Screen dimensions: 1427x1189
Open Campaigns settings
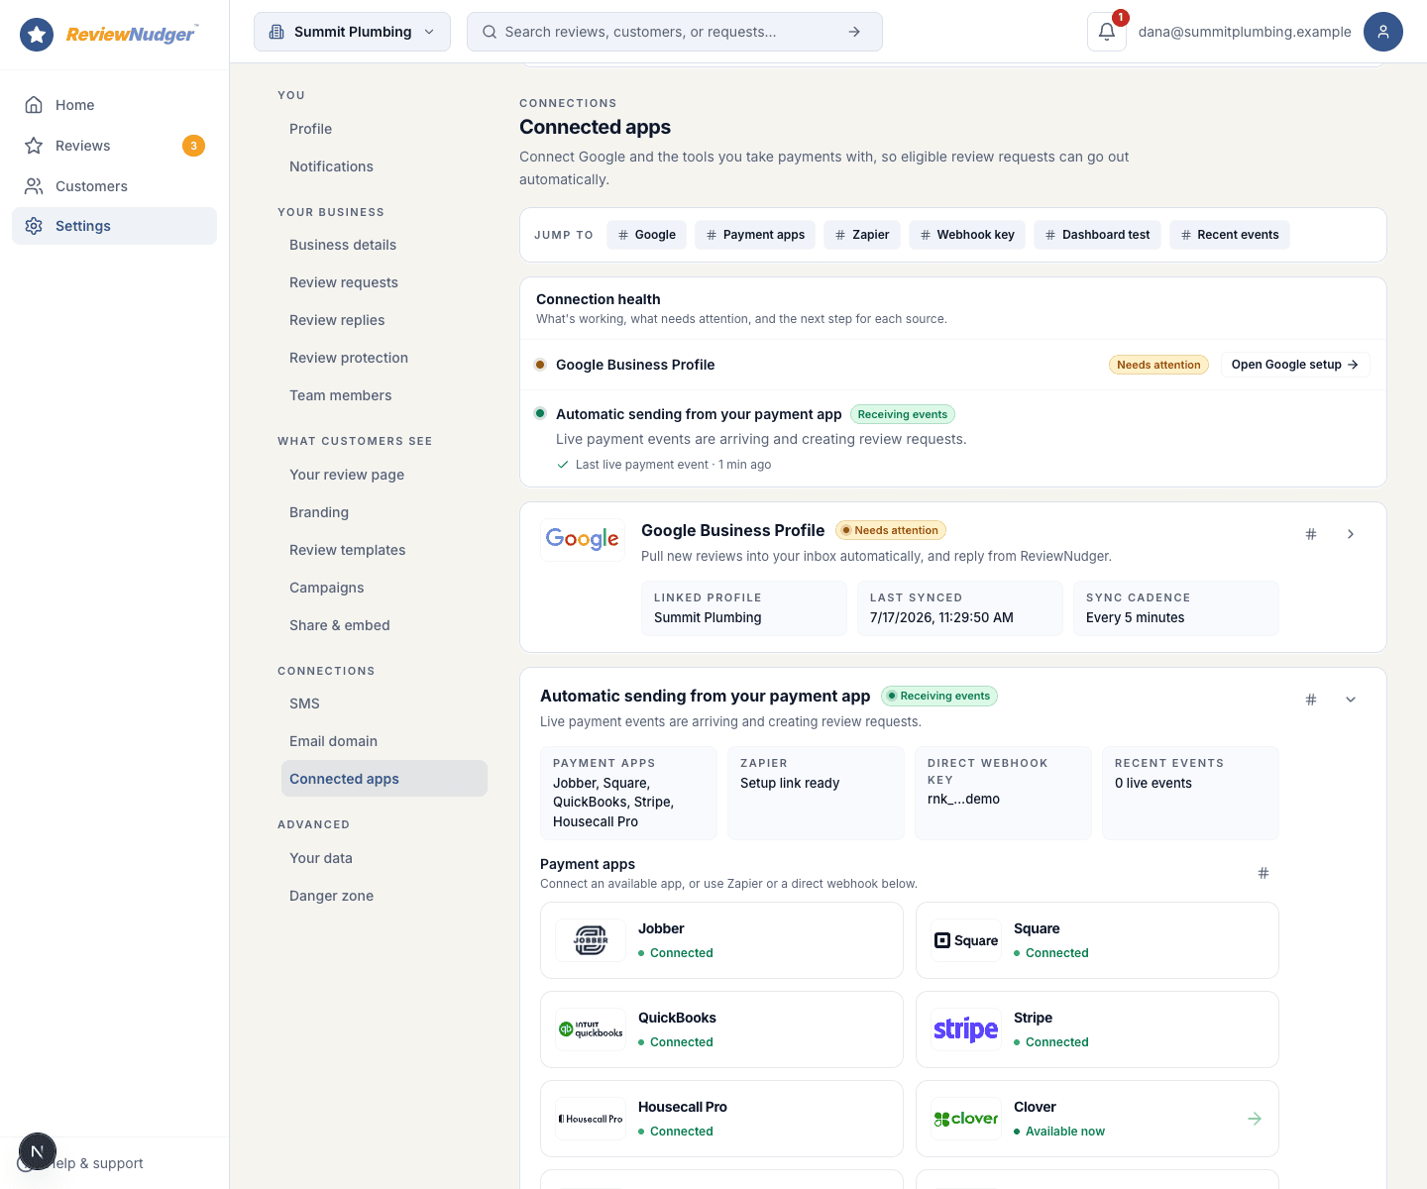(384, 588)
